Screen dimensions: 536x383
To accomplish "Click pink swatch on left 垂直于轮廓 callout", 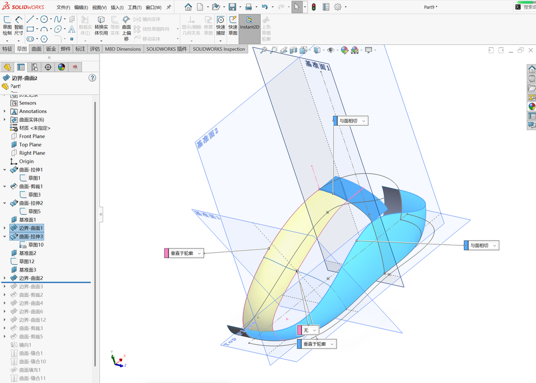I will 166,253.
